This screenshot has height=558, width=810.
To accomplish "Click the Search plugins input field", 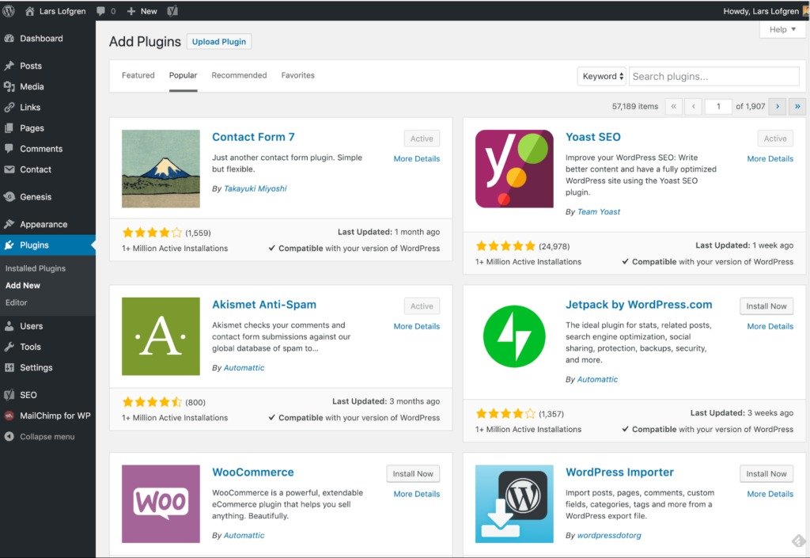I will pyautogui.click(x=713, y=76).
